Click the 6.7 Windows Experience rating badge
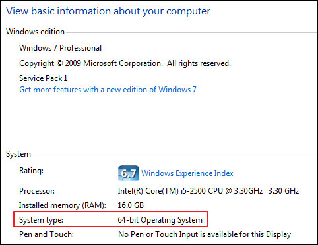This screenshot has height=245, width=318. pyautogui.click(x=129, y=173)
